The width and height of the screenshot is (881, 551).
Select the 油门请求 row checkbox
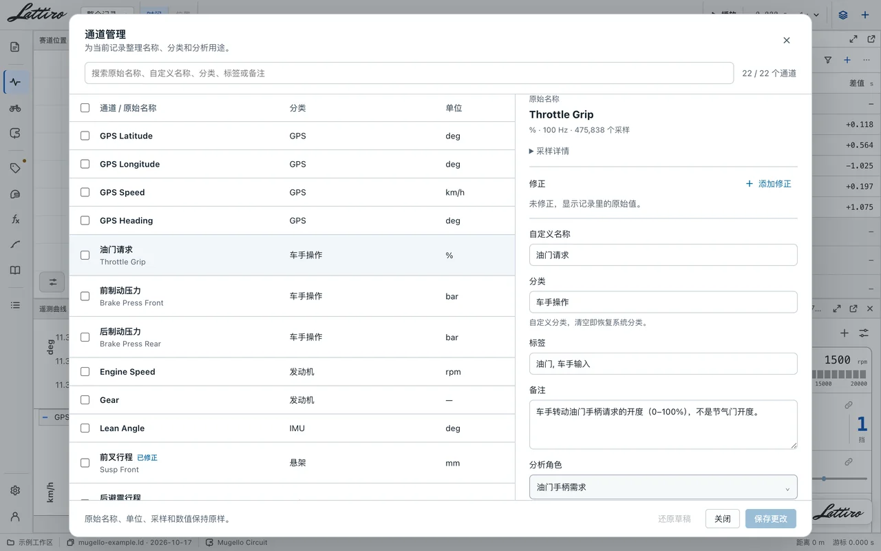click(85, 255)
